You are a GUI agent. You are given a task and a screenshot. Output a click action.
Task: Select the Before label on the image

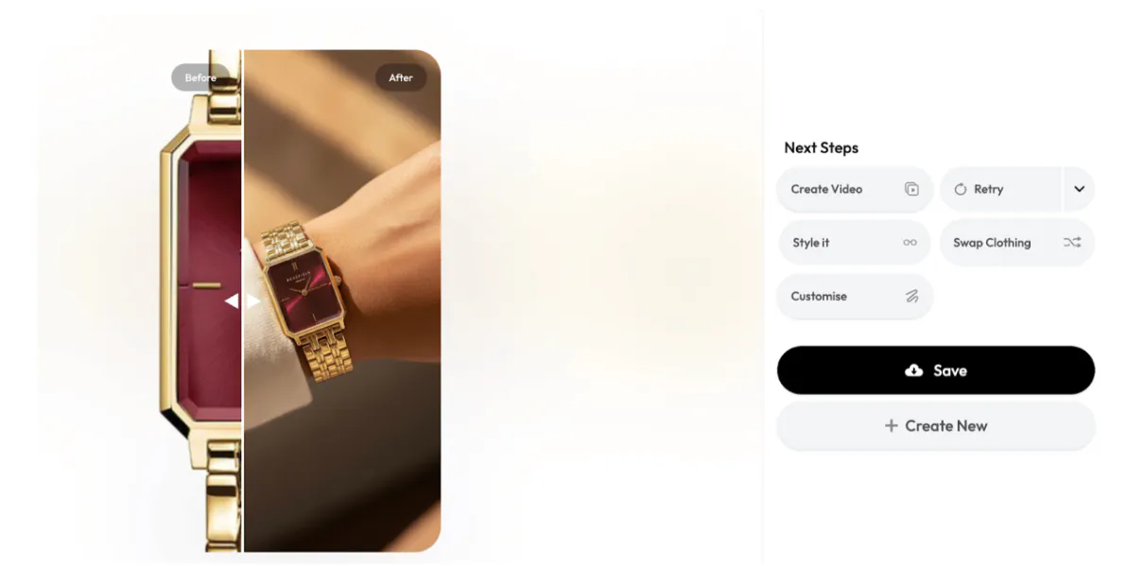(x=200, y=77)
